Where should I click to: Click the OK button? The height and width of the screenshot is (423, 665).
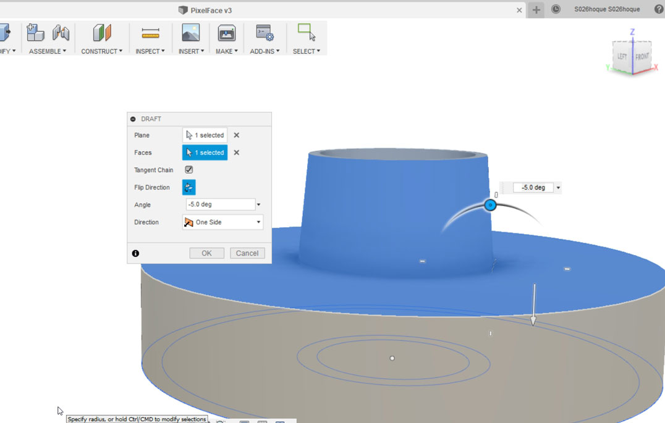click(x=206, y=253)
